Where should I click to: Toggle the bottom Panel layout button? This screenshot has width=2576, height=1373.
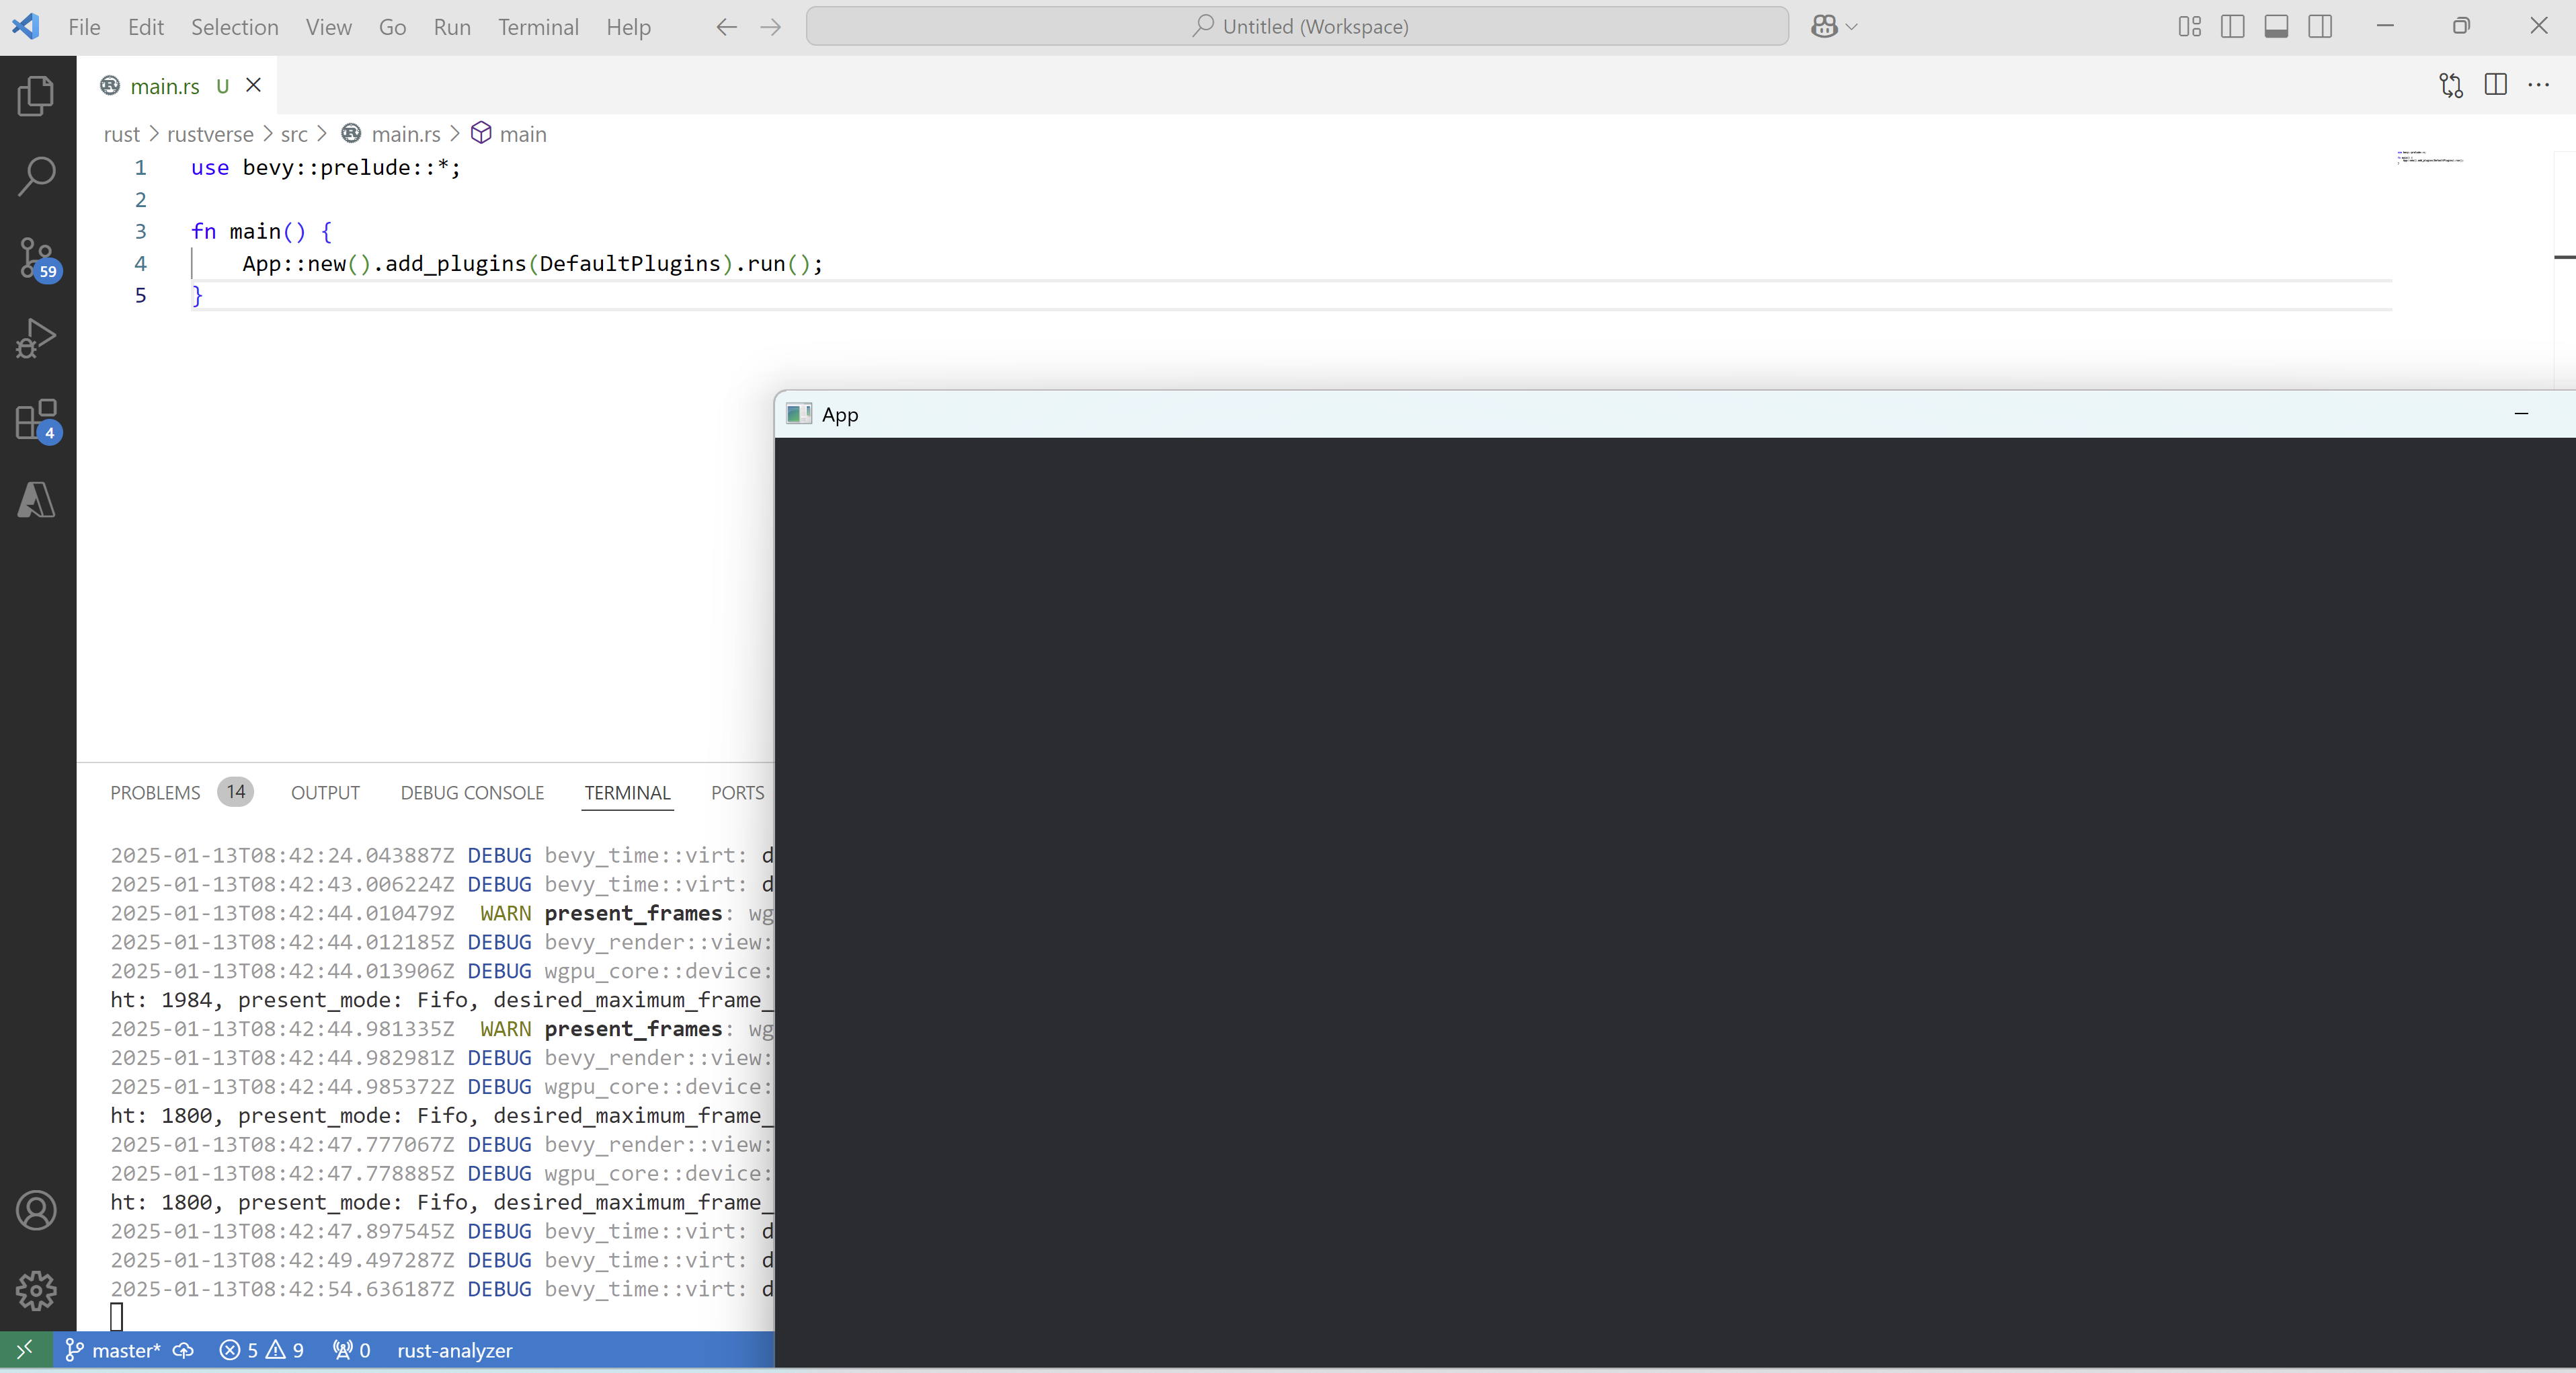(x=2276, y=27)
